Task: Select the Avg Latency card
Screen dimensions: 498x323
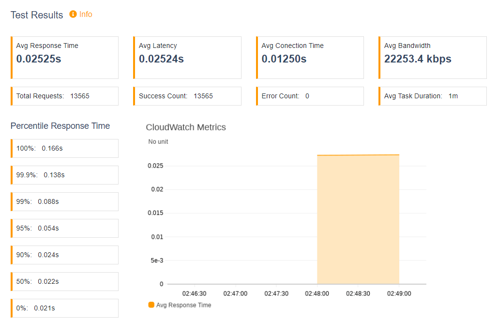Action: pyautogui.click(x=187, y=58)
